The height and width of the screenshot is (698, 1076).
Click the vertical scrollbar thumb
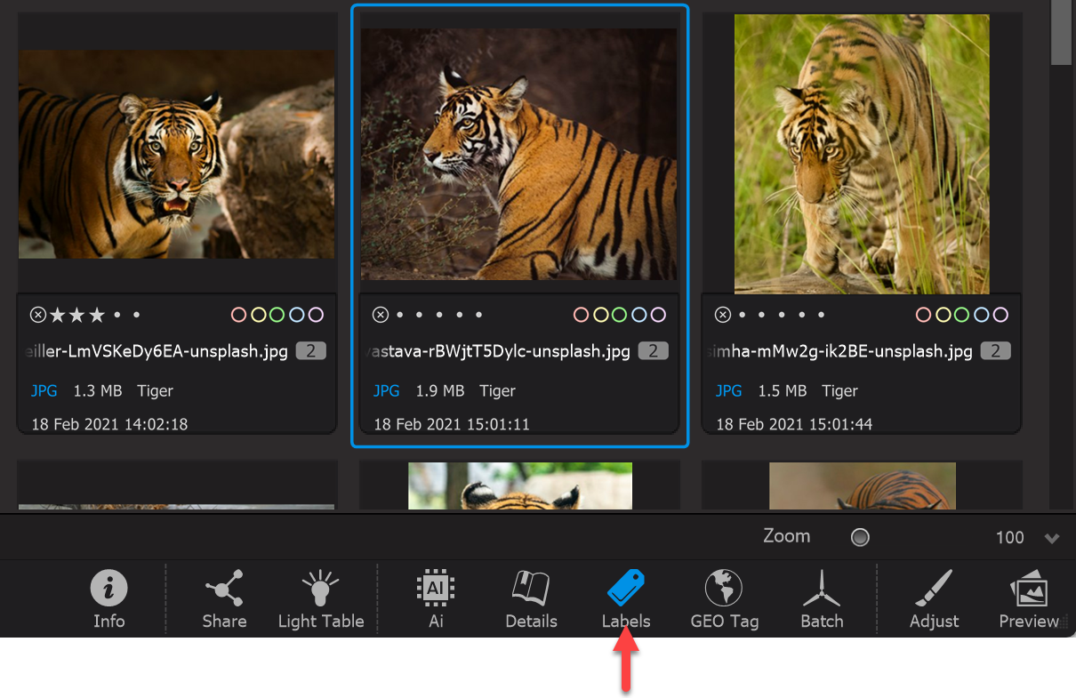(1062, 32)
